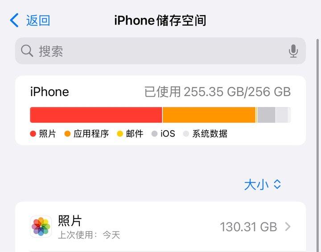Go back via 返回 label

tap(38, 20)
